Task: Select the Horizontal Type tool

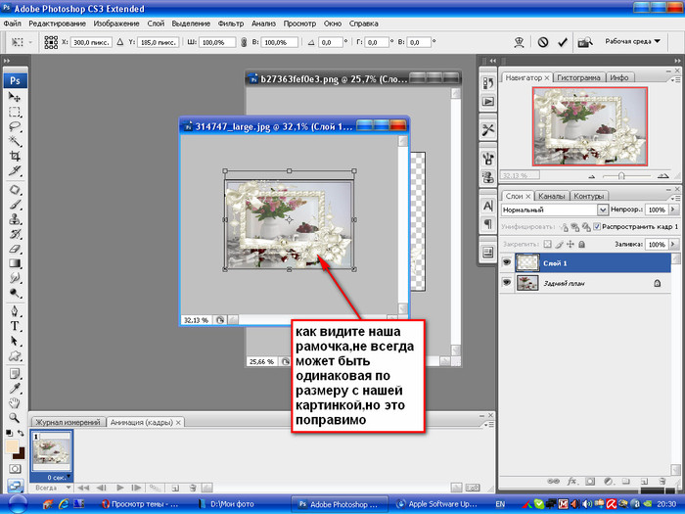Action: 15,326
